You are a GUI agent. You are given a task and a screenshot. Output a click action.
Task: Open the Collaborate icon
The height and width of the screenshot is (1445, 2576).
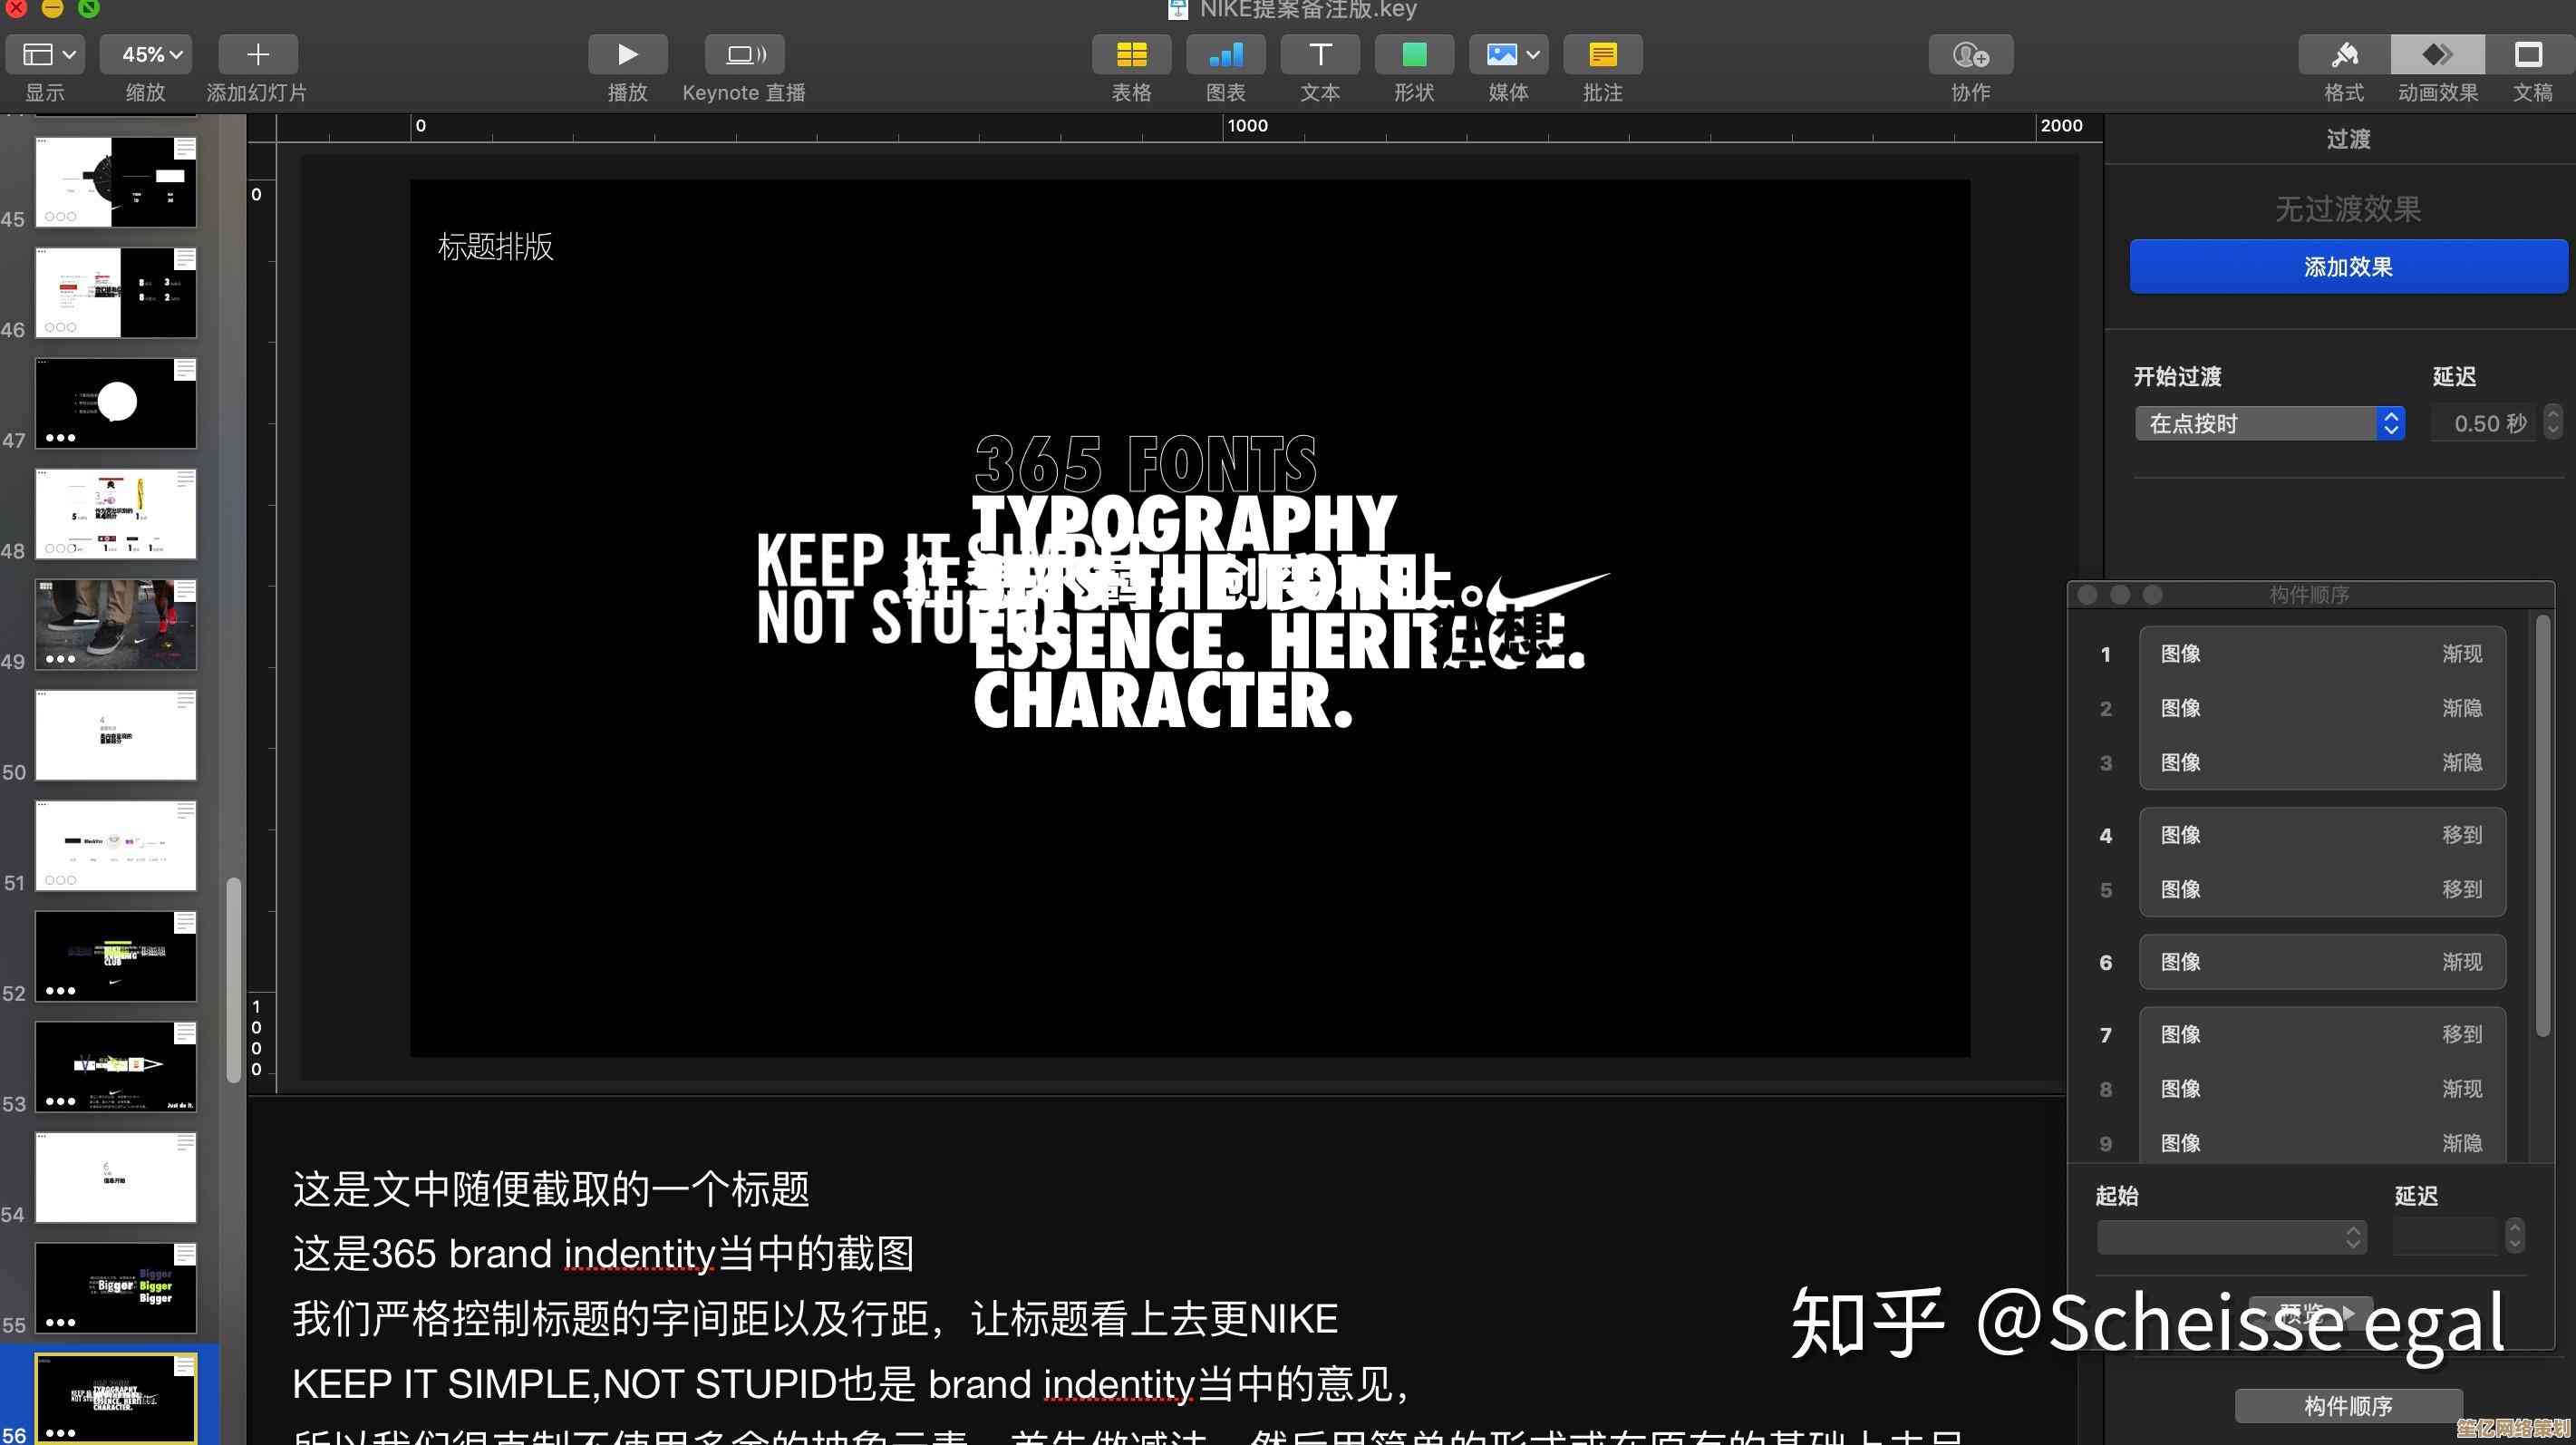point(1970,54)
